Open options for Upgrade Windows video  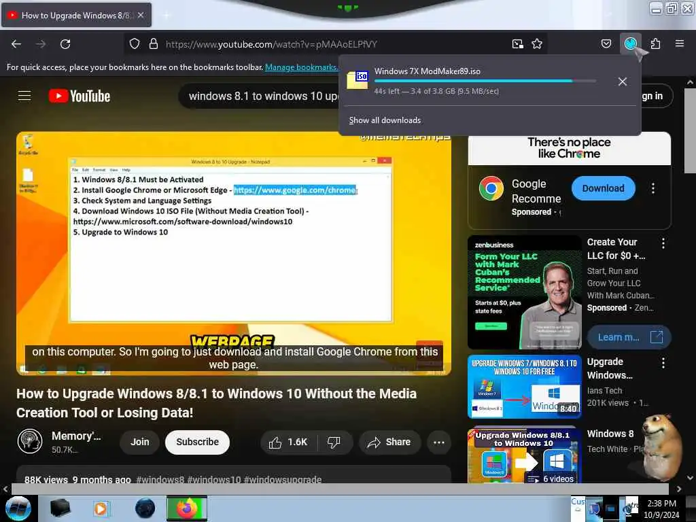tap(663, 363)
